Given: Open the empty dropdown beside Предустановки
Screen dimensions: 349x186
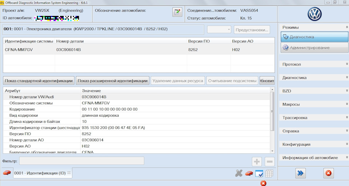Looking at the screenshot, I should [x=219, y=29].
